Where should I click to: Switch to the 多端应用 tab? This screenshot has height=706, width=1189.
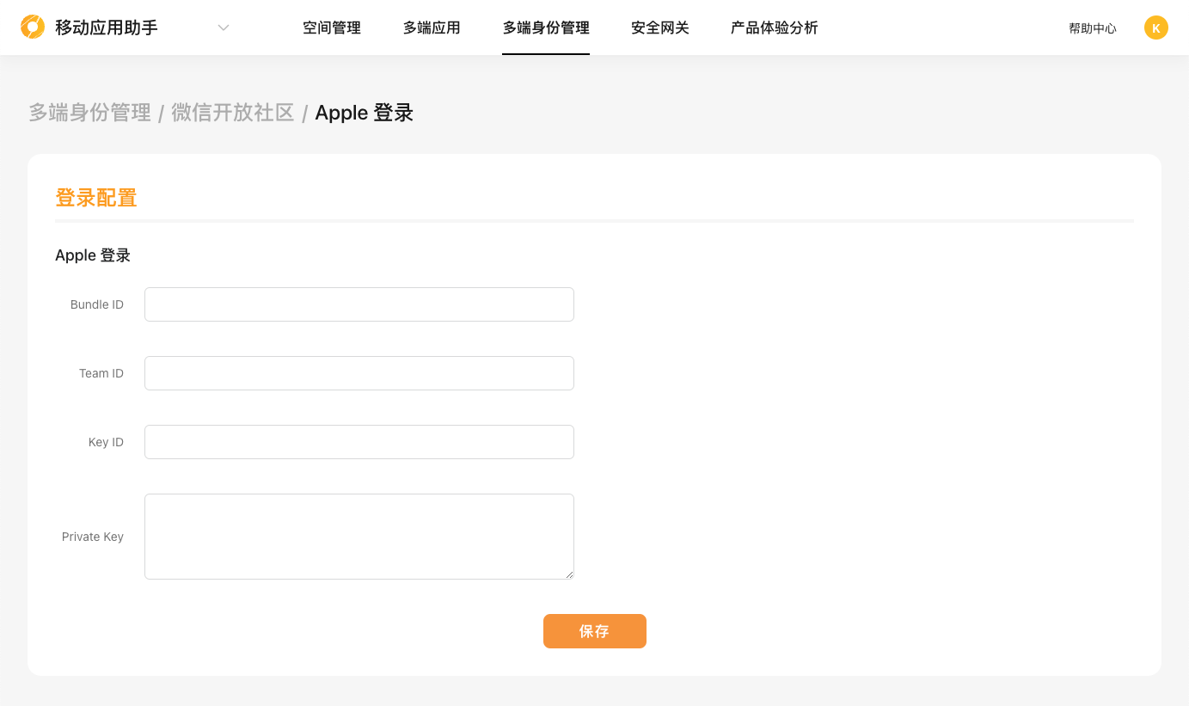click(x=432, y=28)
